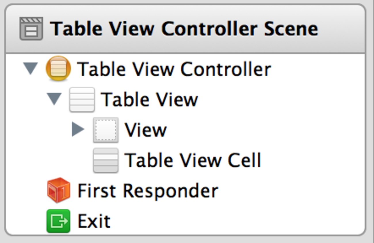Click the scene clapperboard icon in header
Image resolution: width=374 pixels, height=243 pixels.
[x=31, y=29]
